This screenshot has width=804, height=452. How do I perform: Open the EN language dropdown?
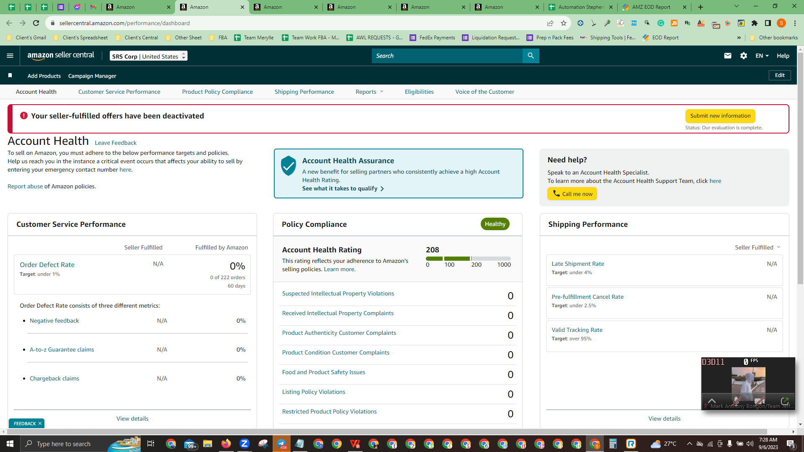[762, 56]
